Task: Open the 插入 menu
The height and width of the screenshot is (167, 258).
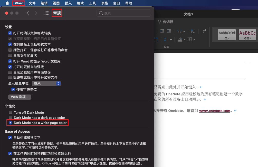Action: [x=68, y=3]
